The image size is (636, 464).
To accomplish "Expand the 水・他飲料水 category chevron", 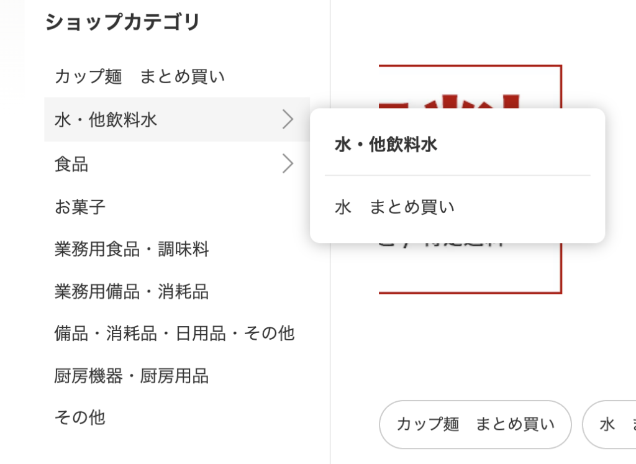I will pyautogui.click(x=287, y=119).
